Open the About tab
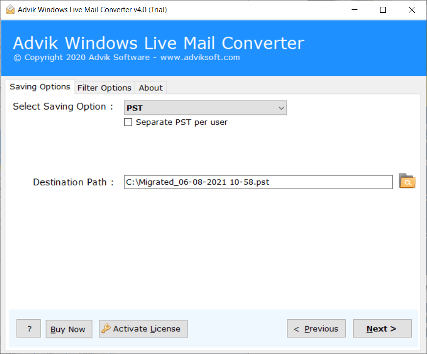Image resolution: width=427 pixels, height=354 pixels. [151, 88]
